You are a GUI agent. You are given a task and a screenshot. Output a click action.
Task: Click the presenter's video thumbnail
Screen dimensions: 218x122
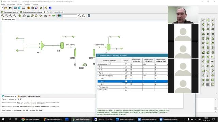183,15
